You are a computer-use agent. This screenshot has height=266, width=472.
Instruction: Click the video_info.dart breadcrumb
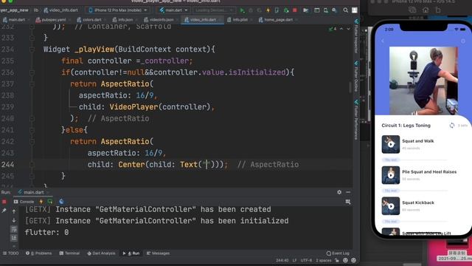click(61, 10)
